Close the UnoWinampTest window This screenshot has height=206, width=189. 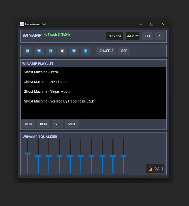click(163, 24)
